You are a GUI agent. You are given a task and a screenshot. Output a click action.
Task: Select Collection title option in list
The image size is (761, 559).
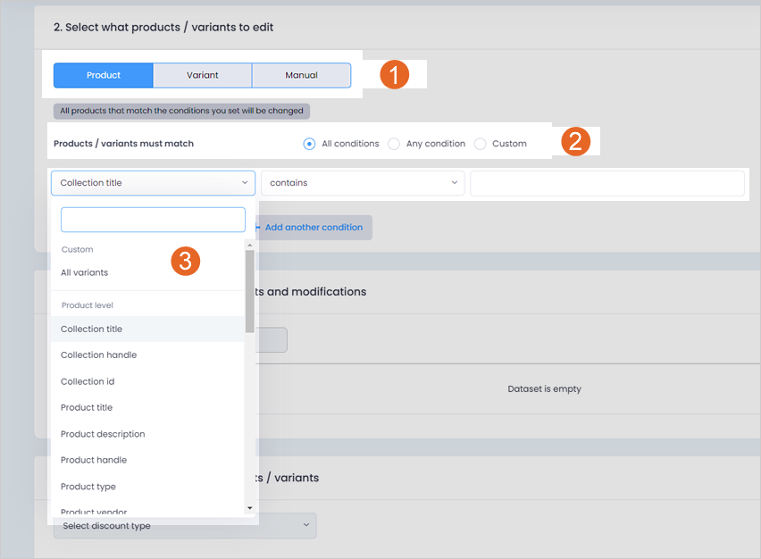click(147, 329)
